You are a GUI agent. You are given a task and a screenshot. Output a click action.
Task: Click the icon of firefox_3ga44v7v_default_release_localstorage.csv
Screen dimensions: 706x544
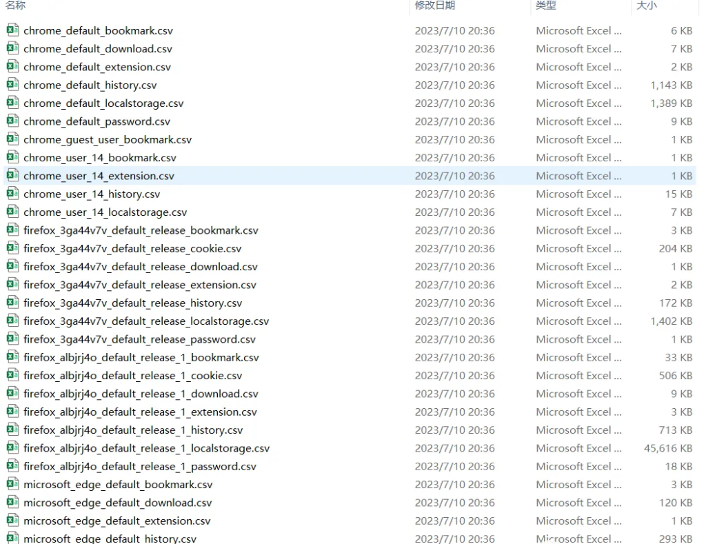tap(12, 321)
